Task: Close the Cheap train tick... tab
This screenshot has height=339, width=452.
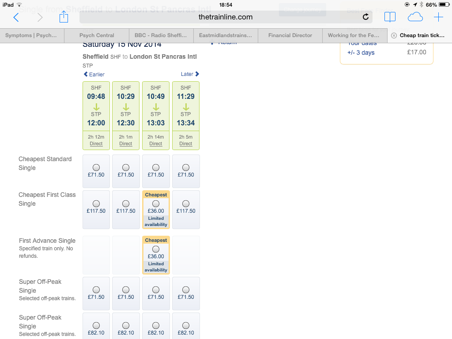Action: (394, 35)
